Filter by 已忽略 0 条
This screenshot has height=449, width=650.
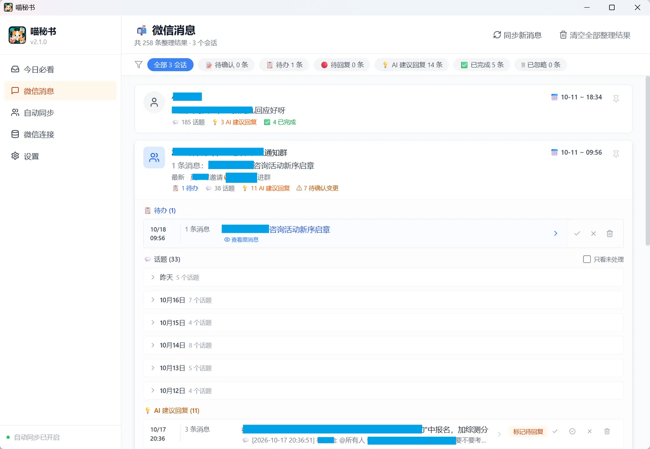point(540,65)
